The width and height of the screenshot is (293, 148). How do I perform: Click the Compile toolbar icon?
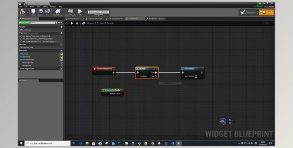[22, 12]
